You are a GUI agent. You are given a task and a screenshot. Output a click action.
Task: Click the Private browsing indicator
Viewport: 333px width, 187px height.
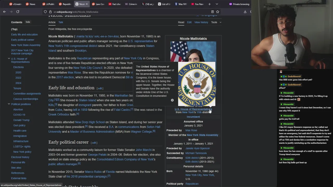[x=239, y=4]
